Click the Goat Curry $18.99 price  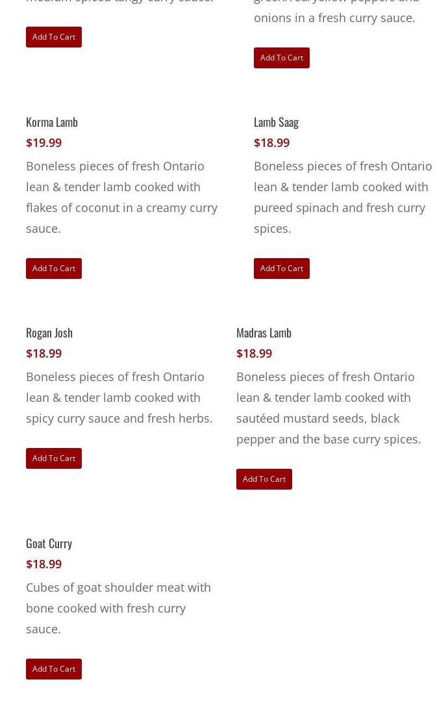click(x=44, y=564)
